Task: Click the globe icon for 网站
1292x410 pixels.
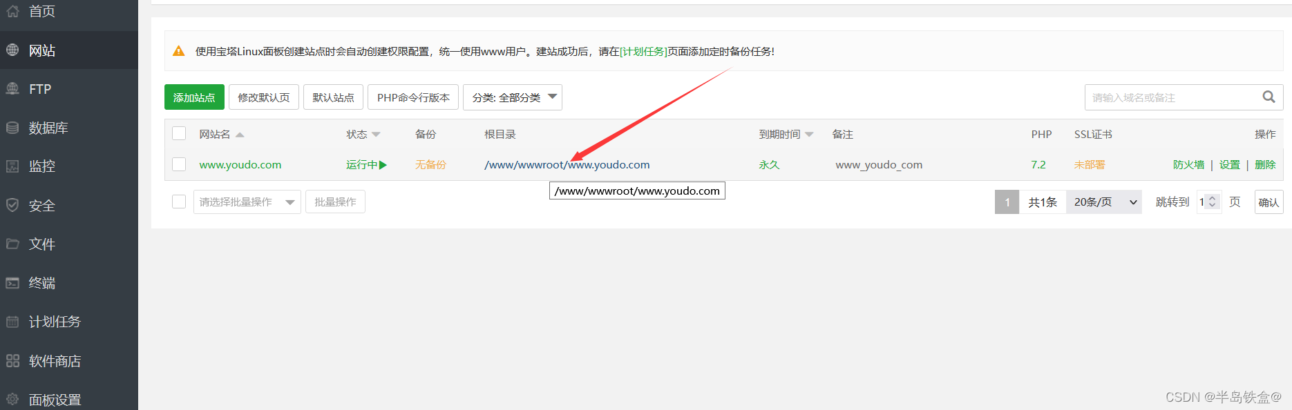Action: click(12, 50)
